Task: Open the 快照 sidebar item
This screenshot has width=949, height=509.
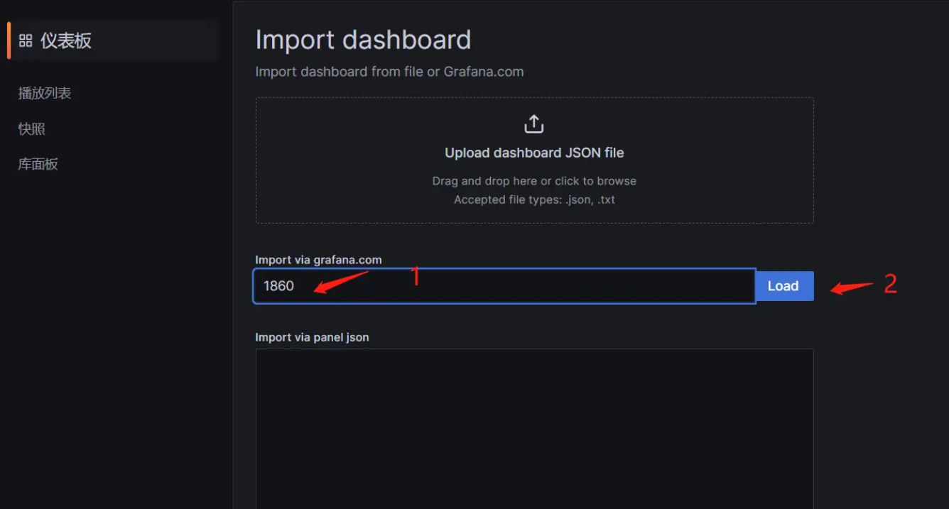Action: coord(32,128)
